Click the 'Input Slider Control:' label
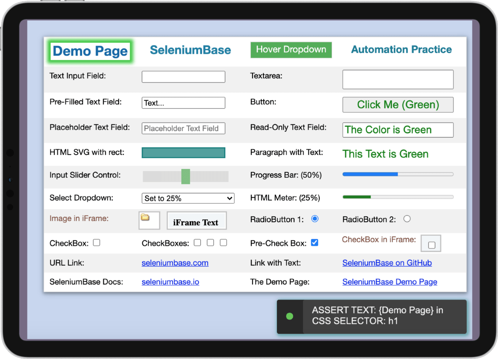The image size is (498, 359). (85, 175)
